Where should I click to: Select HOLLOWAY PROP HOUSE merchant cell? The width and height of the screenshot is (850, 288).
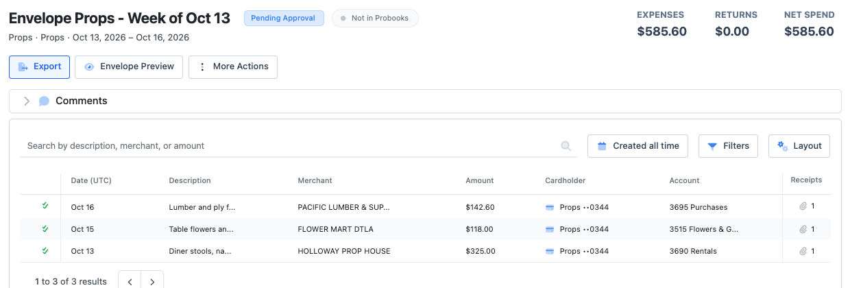point(344,251)
